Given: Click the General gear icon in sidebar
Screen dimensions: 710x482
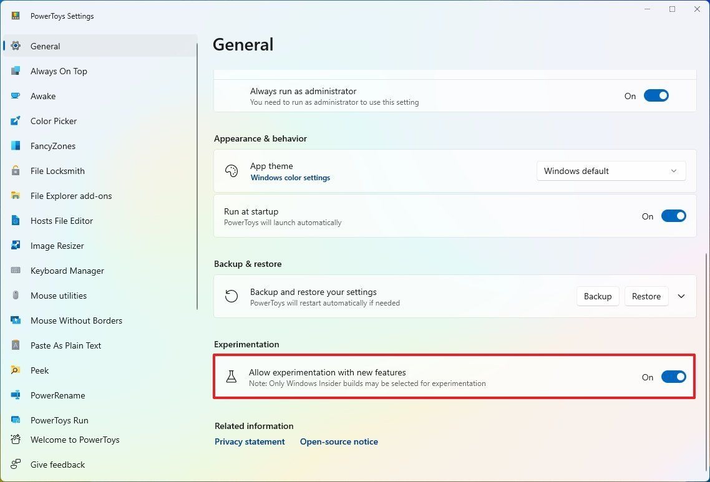Looking at the screenshot, I should pos(16,46).
